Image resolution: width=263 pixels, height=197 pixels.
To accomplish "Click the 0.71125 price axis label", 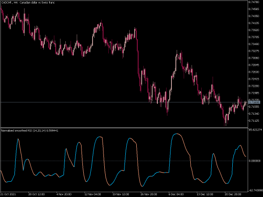I will point(254,121).
